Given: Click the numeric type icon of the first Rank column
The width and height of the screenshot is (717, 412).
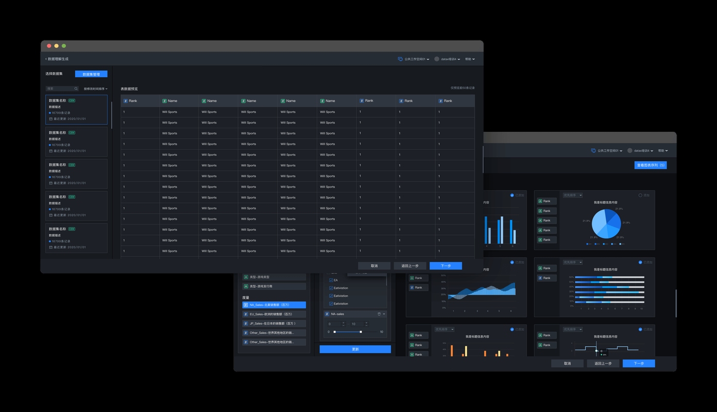Looking at the screenshot, I should [x=125, y=101].
